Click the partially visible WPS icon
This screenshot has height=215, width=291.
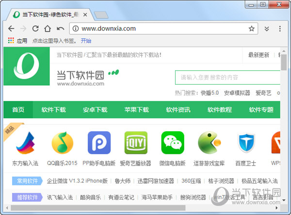click(275, 143)
